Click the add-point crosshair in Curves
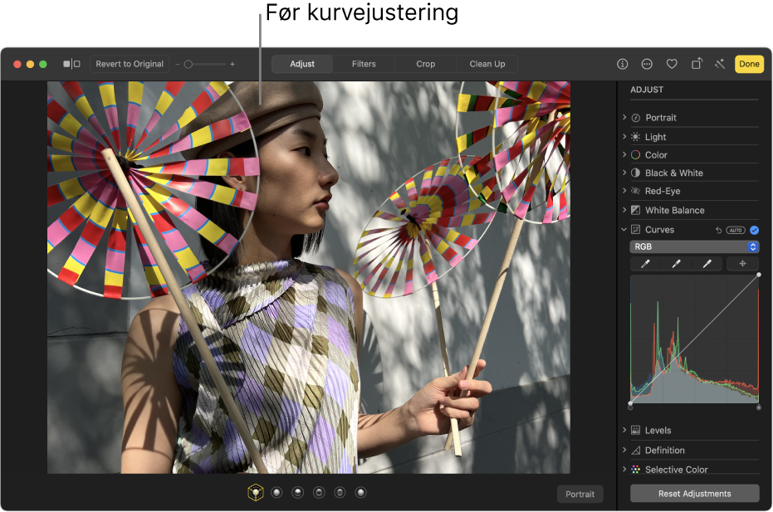 tap(742, 263)
